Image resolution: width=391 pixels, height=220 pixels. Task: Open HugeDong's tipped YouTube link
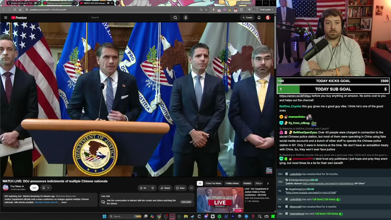click(311, 193)
